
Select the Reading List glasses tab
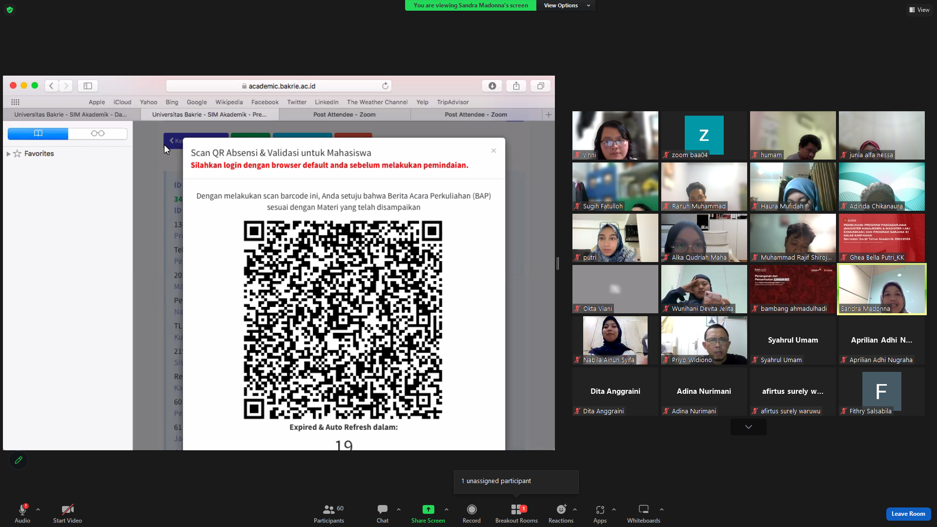pos(98,133)
